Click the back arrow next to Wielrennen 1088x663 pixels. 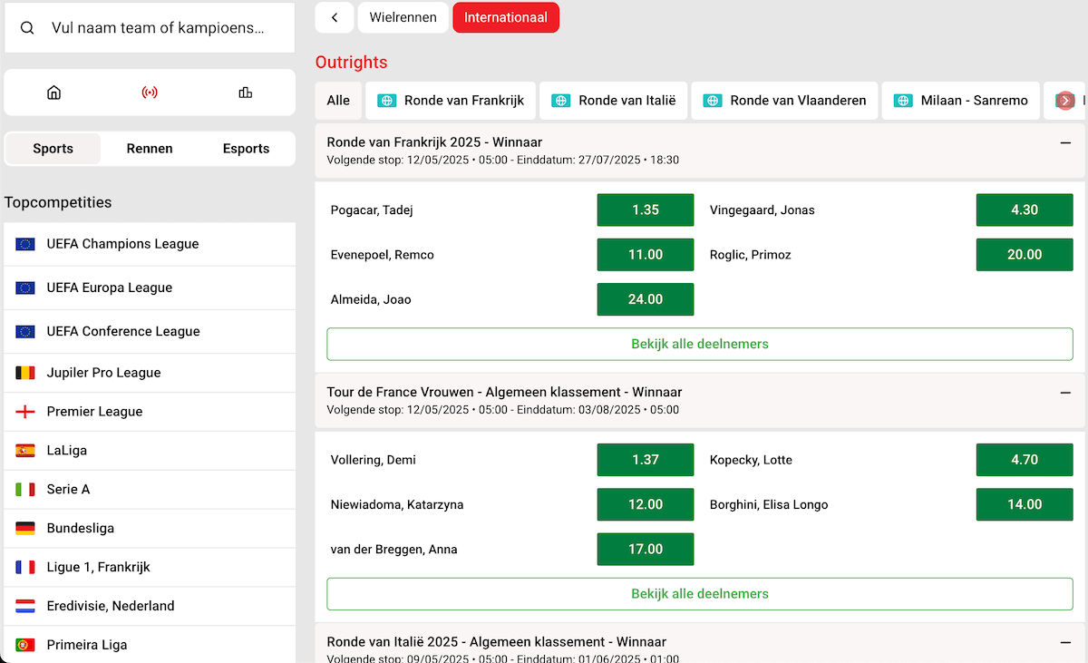334,17
